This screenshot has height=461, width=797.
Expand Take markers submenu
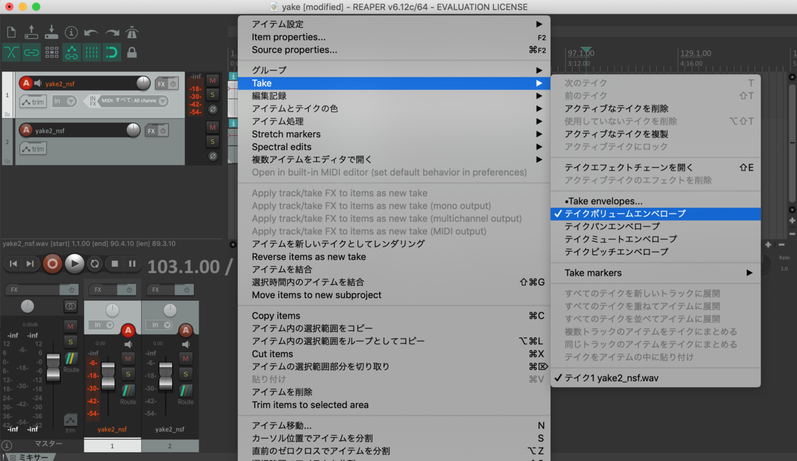click(656, 273)
